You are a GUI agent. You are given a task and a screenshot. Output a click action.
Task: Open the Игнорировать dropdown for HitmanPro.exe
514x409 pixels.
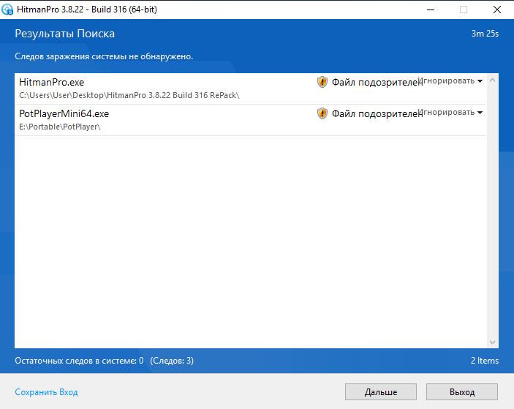[x=450, y=80]
